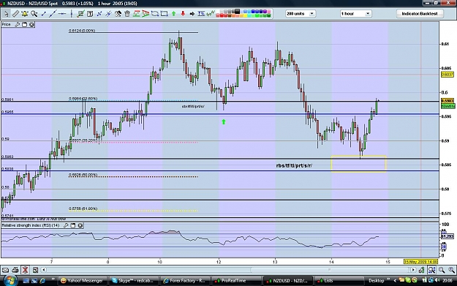Activate the magnifying glass zoom tool
This screenshot has width=457, height=286.
(34, 14)
